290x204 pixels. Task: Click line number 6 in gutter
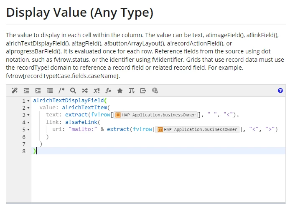24,137
